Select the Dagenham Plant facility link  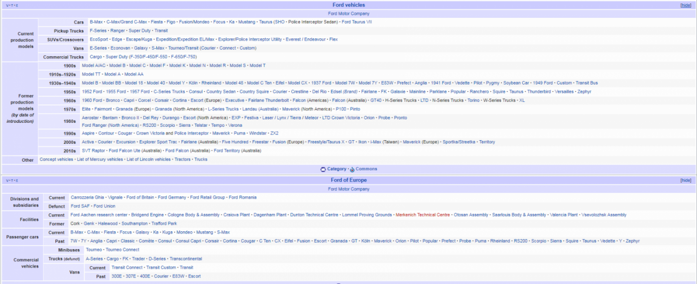(270, 215)
